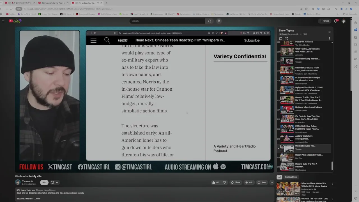Click the Ask button
359x202 pixels.
[x=249, y=182]
